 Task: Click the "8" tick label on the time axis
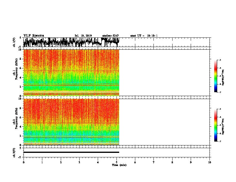pos(172,162)
